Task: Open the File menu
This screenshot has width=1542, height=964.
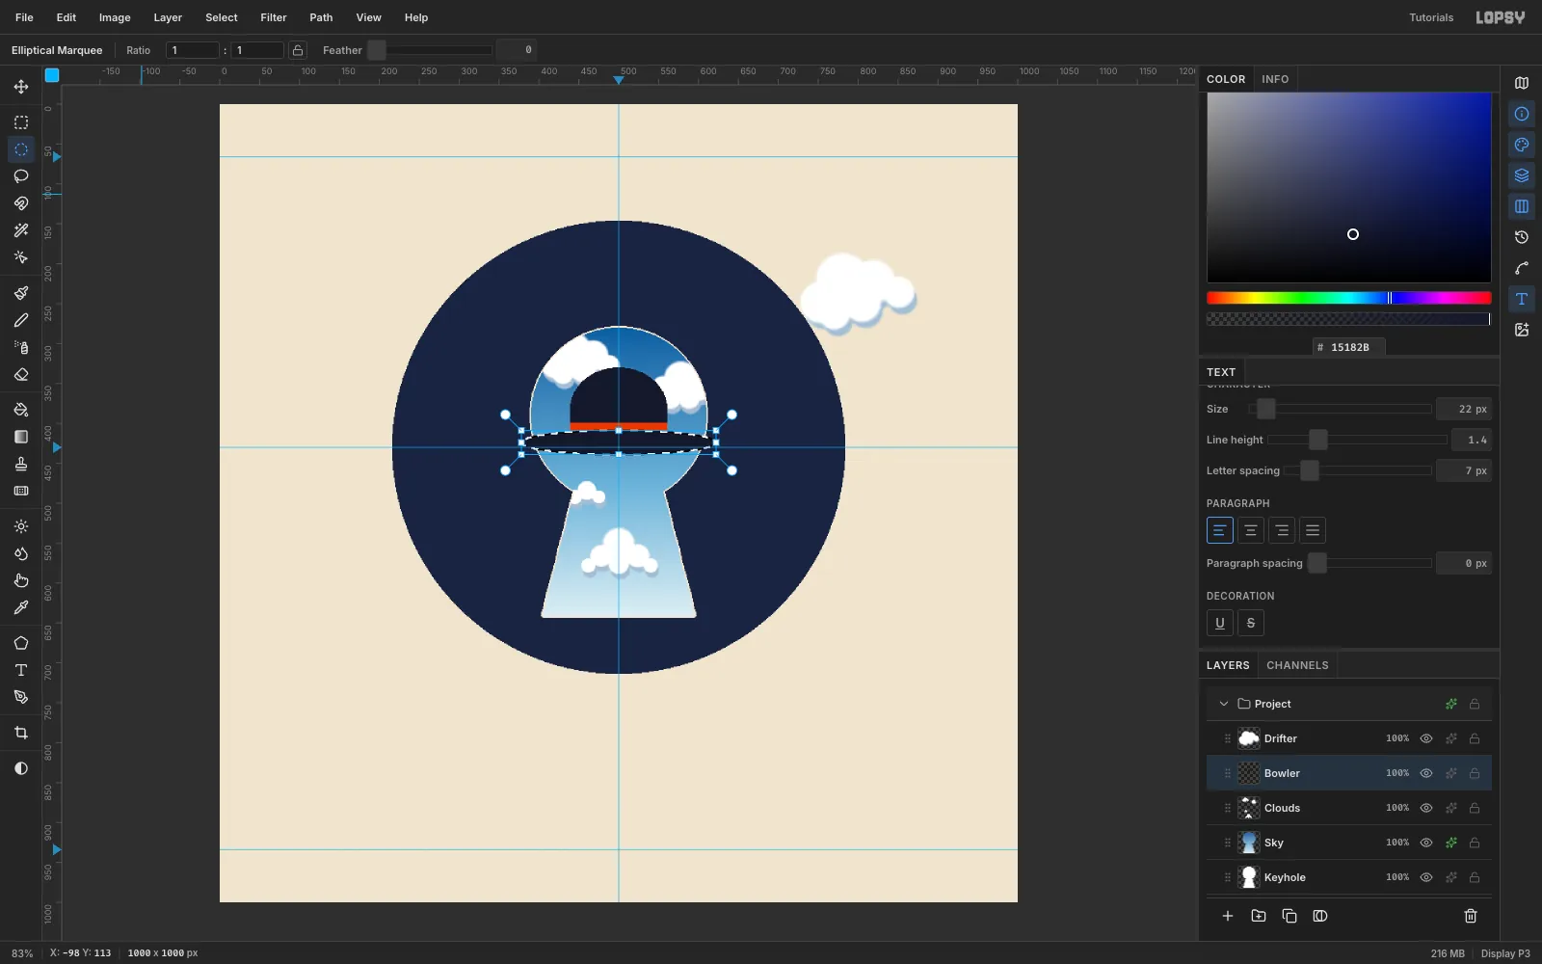Action: [x=24, y=17]
